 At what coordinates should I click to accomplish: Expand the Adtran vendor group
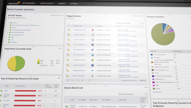tap(8, 23)
